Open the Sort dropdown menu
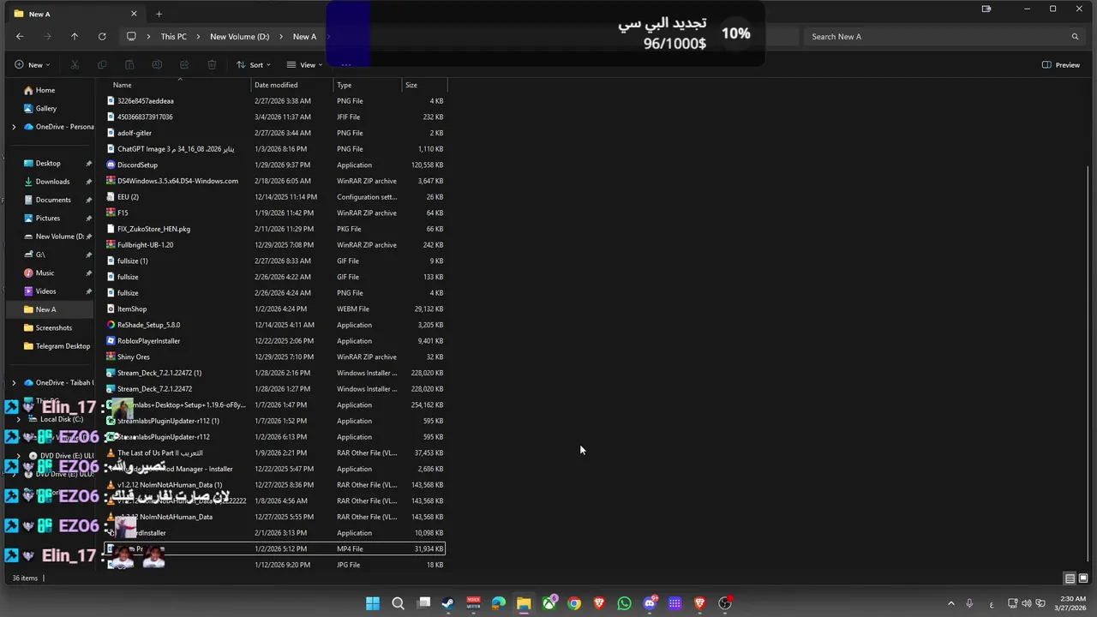Image resolution: width=1097 pixels, height=617 pixels. [254, 65]
